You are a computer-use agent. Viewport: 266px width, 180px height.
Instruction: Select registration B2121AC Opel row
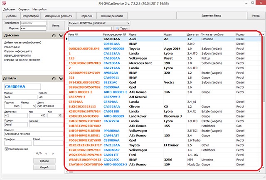165,82
